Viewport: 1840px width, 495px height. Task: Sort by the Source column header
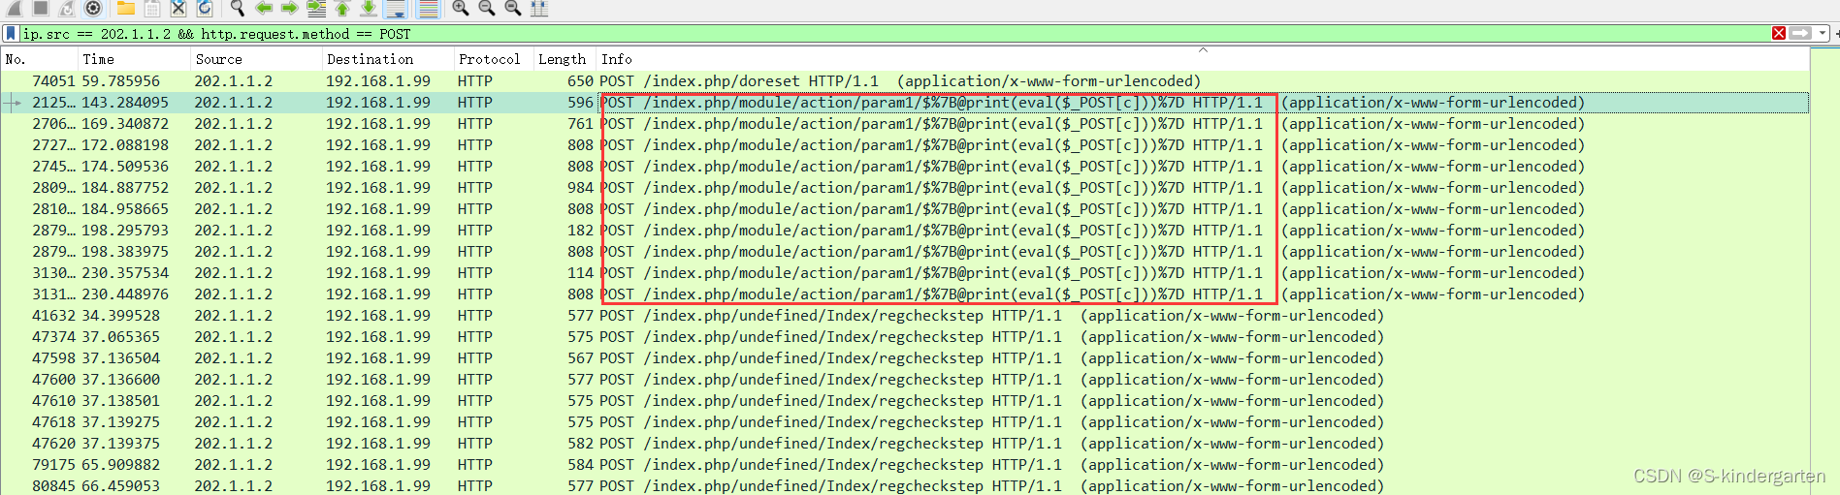click(256, 59)
